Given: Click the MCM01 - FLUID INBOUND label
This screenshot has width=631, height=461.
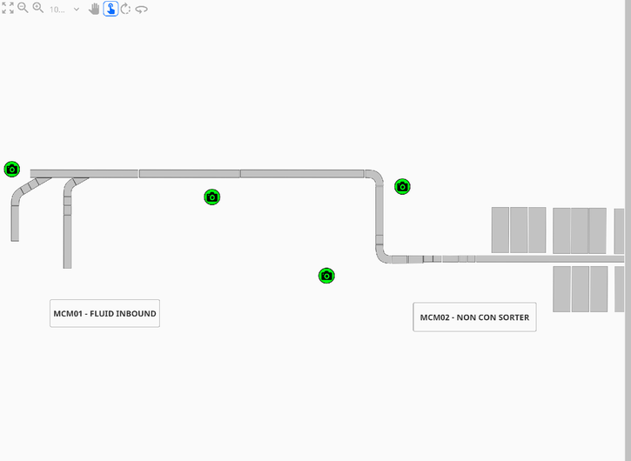Looking at the screenshot, I should (104, 313).
